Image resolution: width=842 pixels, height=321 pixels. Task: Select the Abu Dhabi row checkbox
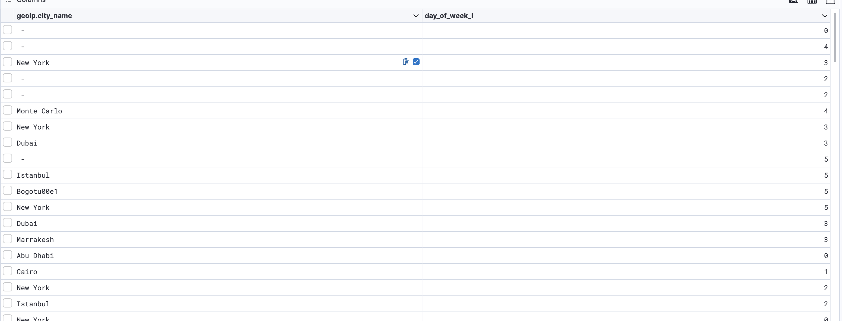tap(7, 255)
